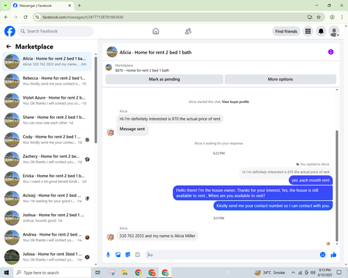Click the chat messages scrollbar
The image size is (348, 278).
pyautogui.click(x=337, y=186)
